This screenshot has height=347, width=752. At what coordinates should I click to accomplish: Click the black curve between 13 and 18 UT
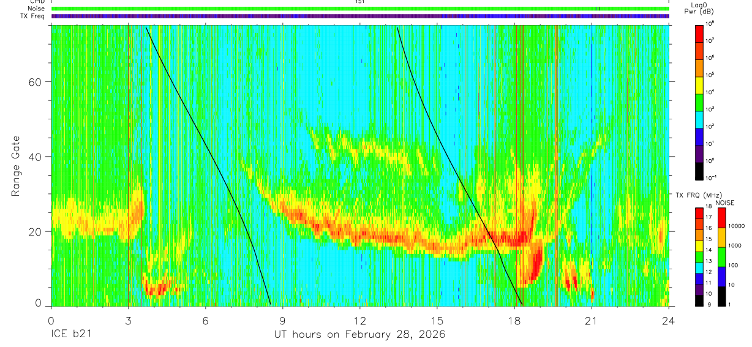click(449, 156)
